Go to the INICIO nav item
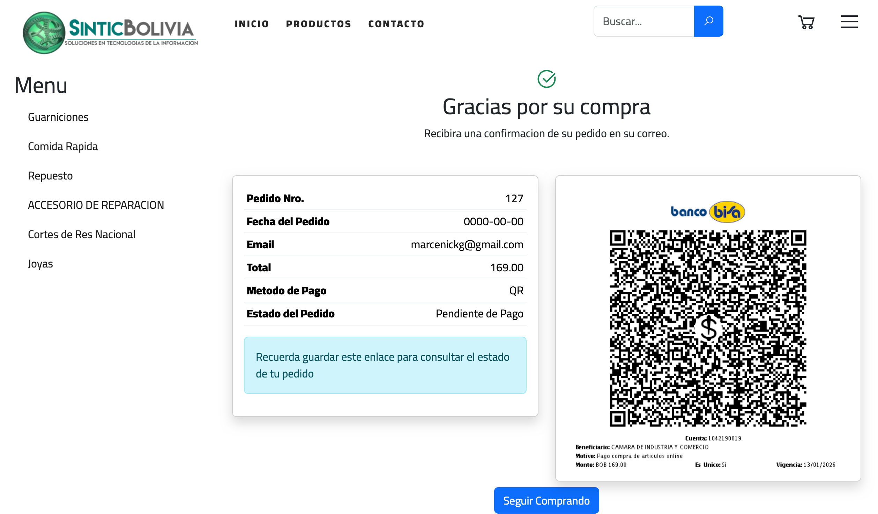Image resolution: width=878 pixels, height=514 pixels. pos(252,24)
